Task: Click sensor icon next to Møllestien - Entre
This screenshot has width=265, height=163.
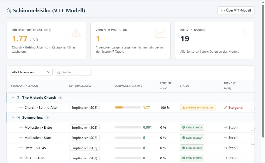Action: [x=21, y=127]
